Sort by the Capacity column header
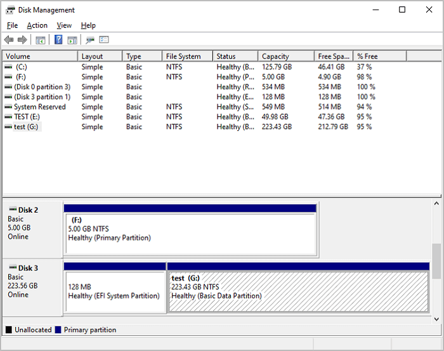 tap(285, 56)
